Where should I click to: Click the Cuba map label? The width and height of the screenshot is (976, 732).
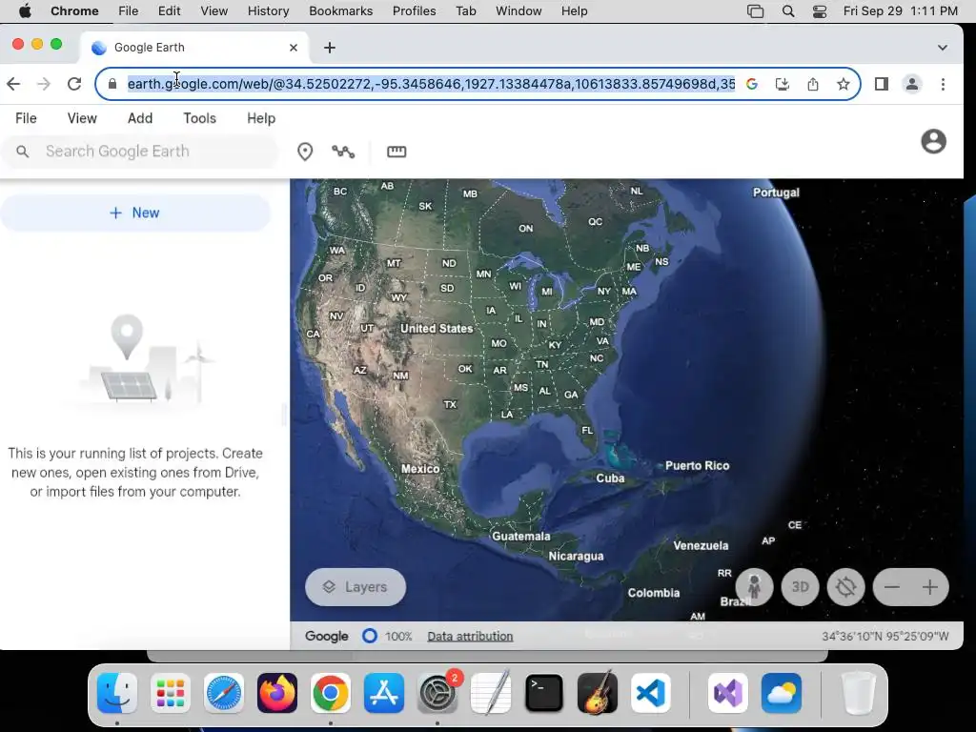(610, 478)
